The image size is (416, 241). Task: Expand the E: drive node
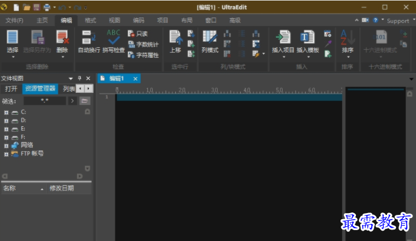tap(6, 129)
